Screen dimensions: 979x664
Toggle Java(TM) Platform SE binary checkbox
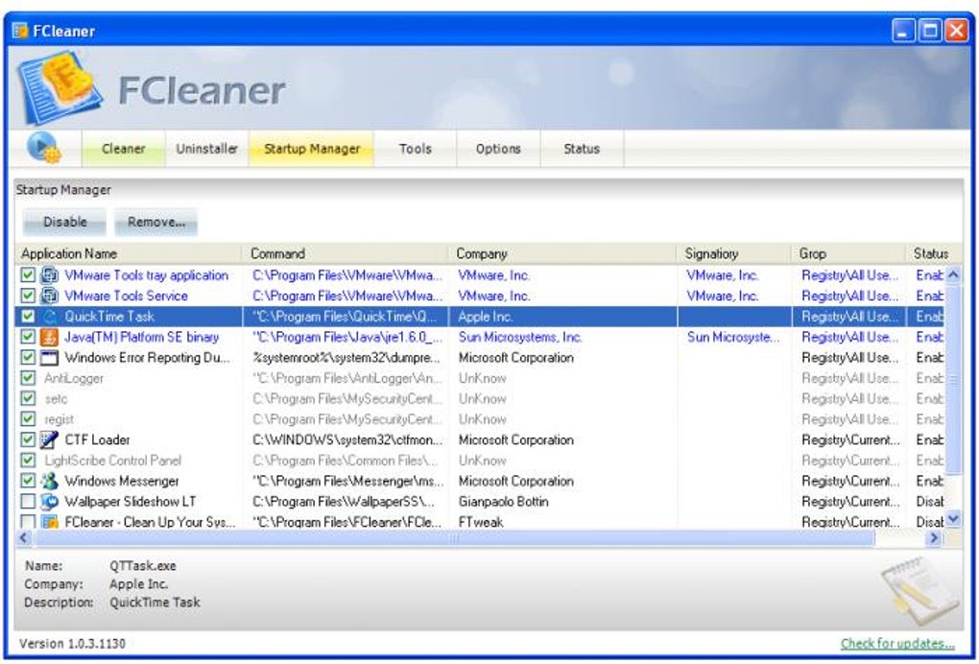[x=28, y=337]
